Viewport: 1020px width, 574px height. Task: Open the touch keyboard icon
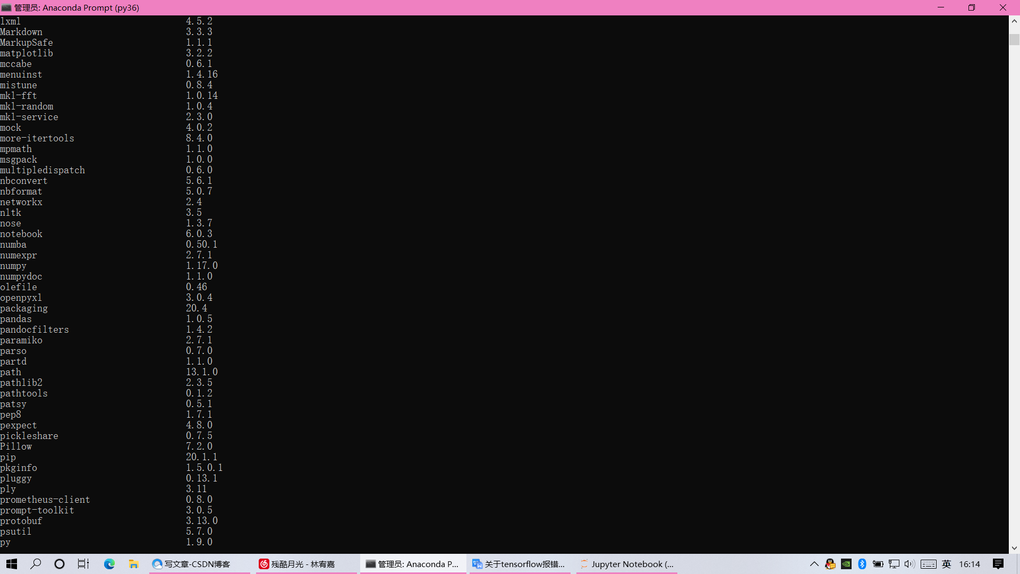click(929, 564)
